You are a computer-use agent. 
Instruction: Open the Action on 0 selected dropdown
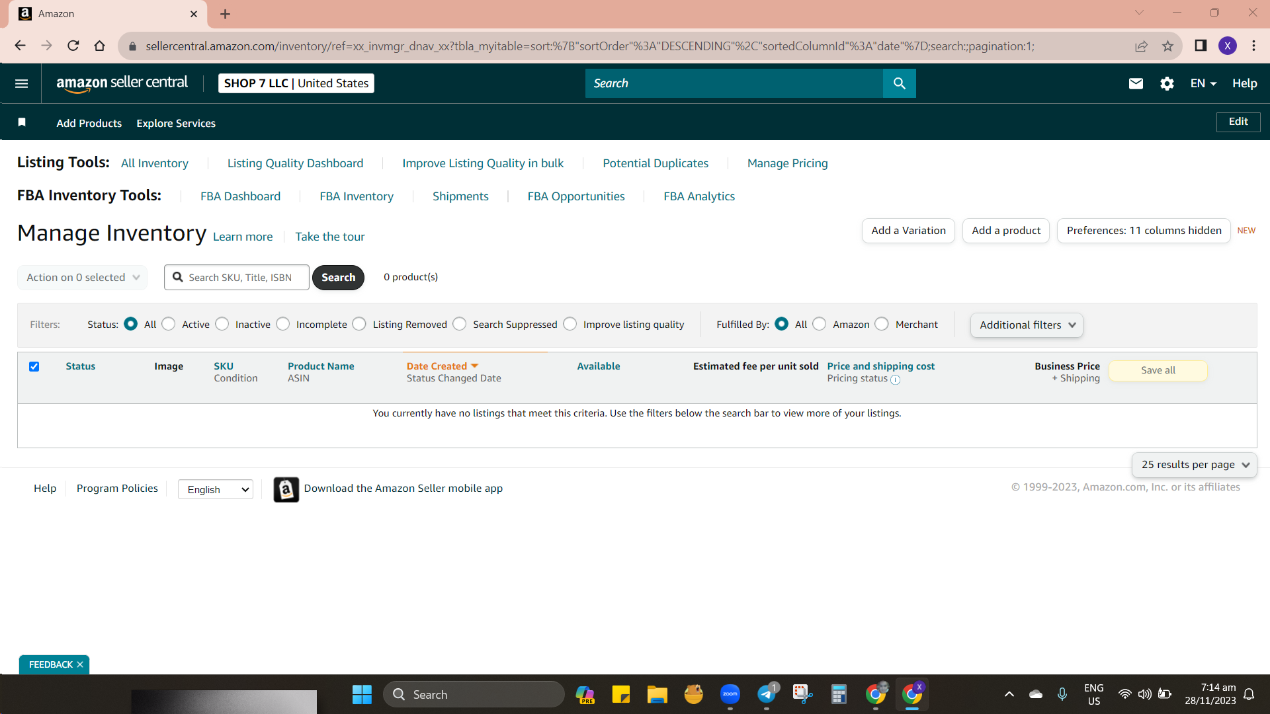tap(82, 278)
